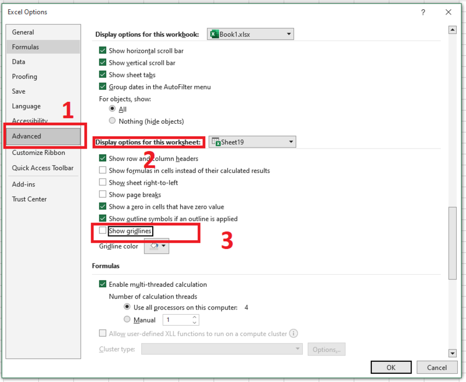Open the Book1.xlsx workbook dropdown
Image resolution: width=466 pixels, height=382 pixels.
click(250, 34)
